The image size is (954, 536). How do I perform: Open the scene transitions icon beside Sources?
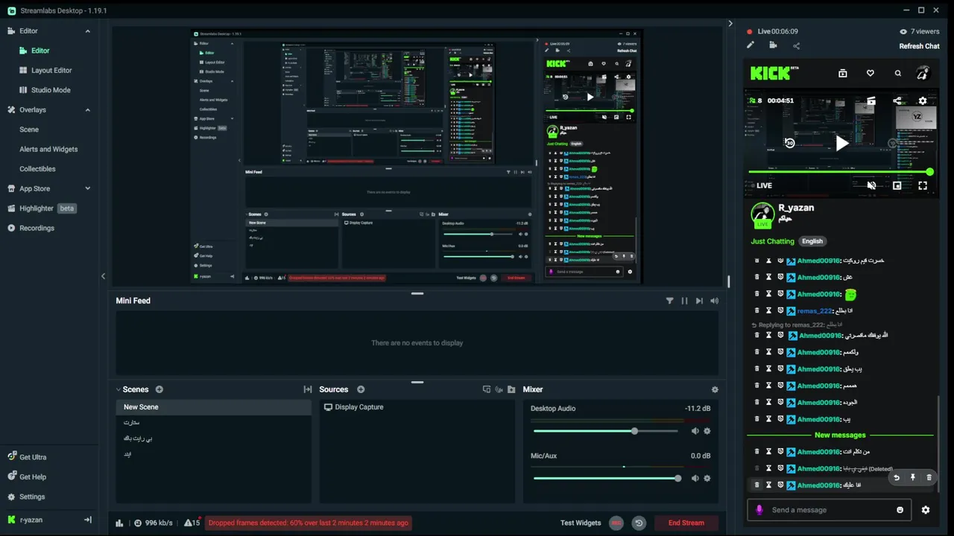click(308, 389)
